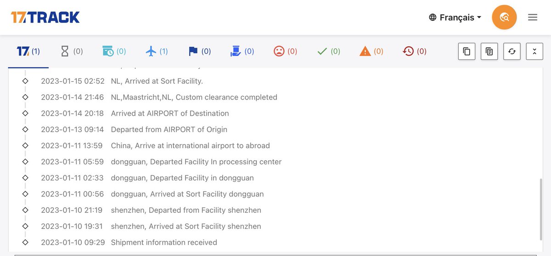Click 'Departed from AIRPORT of Origin' event
This screenshot has width=551, height=256.
tap(169, 129)
